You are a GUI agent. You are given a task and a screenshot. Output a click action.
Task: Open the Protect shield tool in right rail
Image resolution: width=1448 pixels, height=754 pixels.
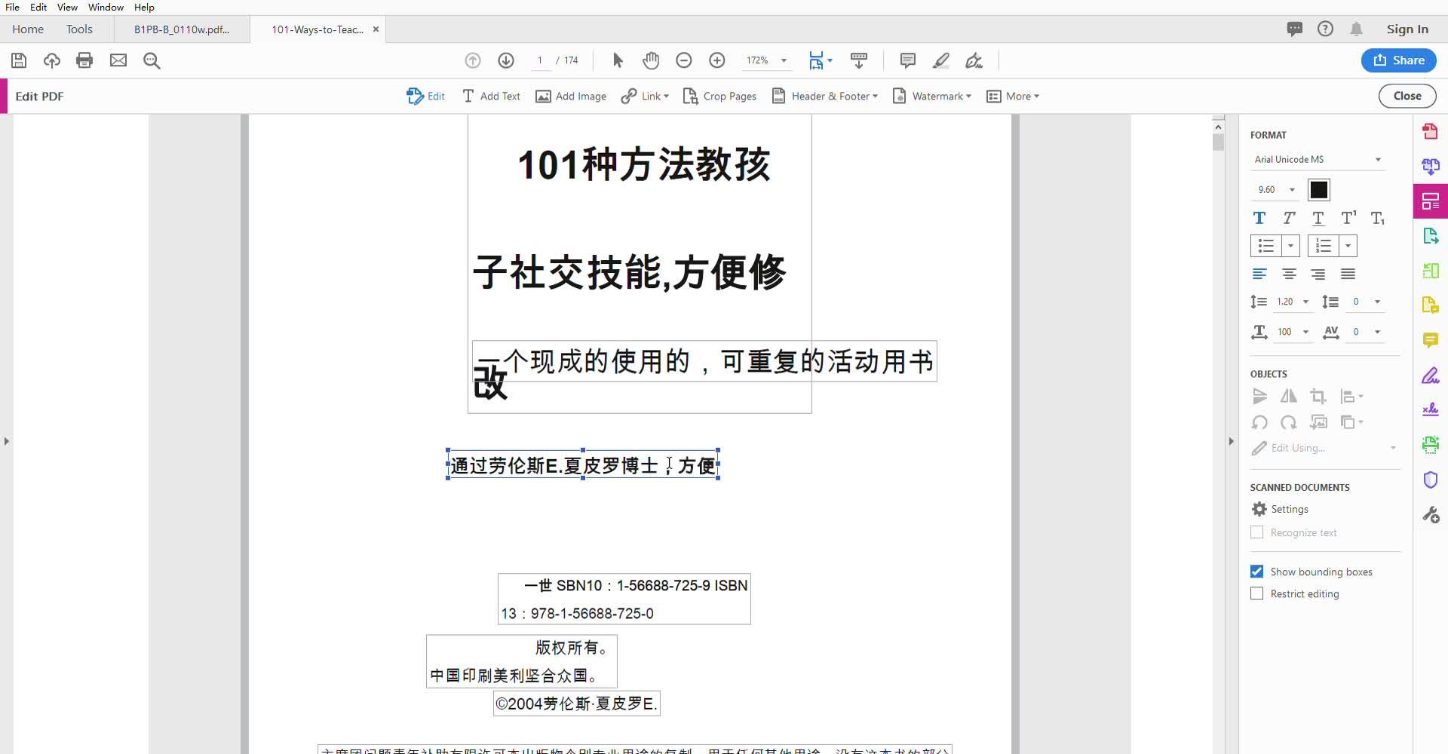pyautogui.click(x=1431, y=480)
